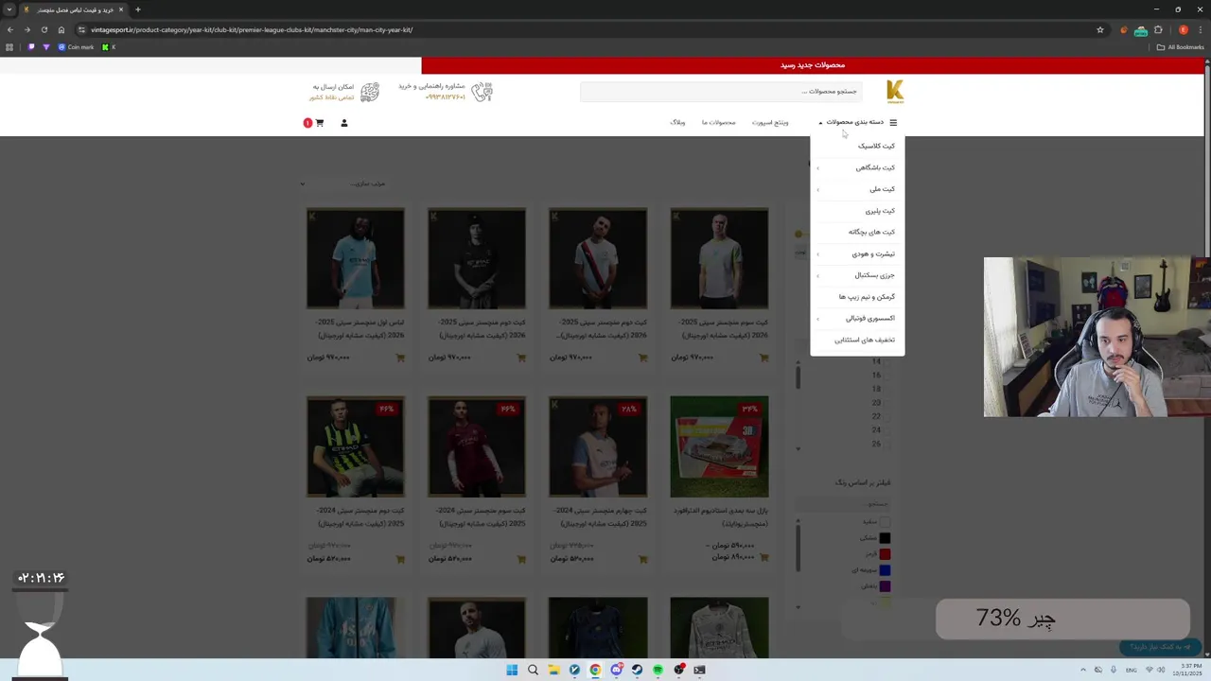This screenshot has height=681, width=1211.
Task: Click the محصولات جدید رسید red banner
Action: (x=813, y=65)
